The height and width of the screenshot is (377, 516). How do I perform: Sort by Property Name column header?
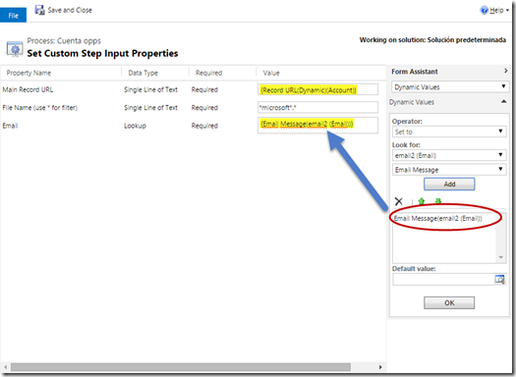29,73
